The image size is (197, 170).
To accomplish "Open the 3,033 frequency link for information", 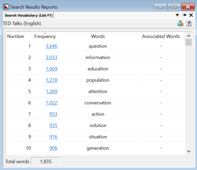I will click(x=51, y=57).
